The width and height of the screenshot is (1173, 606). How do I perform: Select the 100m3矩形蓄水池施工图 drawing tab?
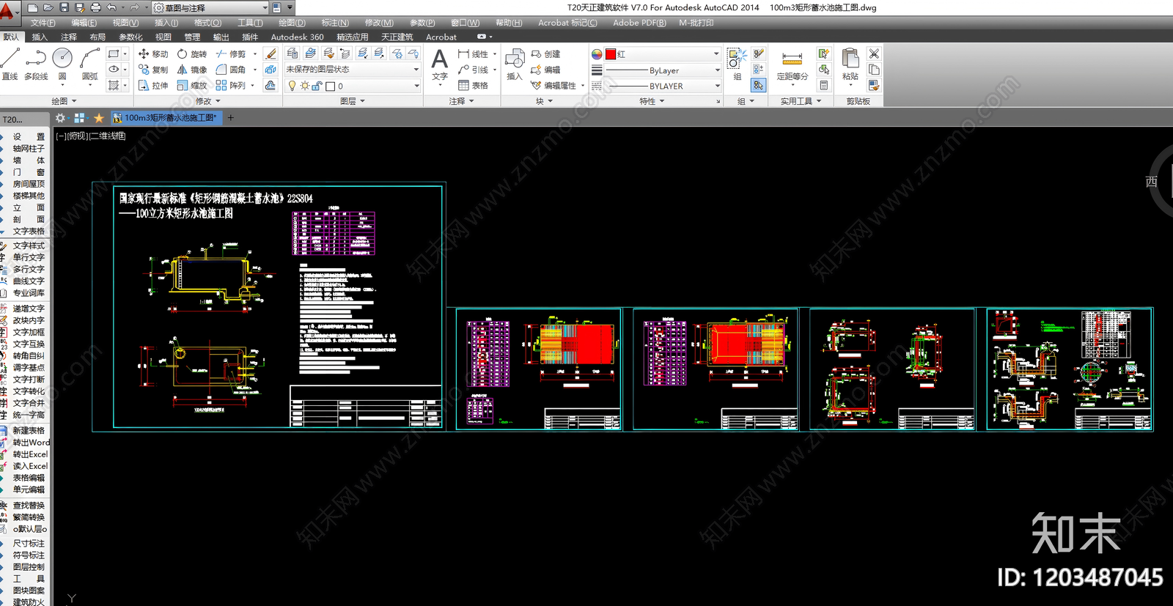click(166, 117)
